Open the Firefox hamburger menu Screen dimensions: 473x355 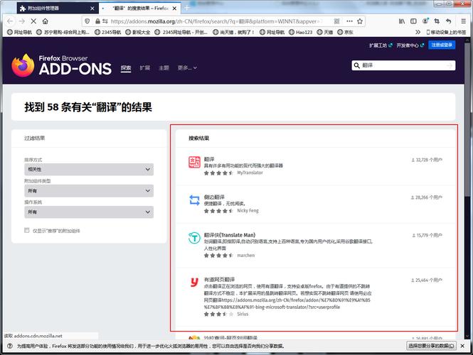[463, 21]
